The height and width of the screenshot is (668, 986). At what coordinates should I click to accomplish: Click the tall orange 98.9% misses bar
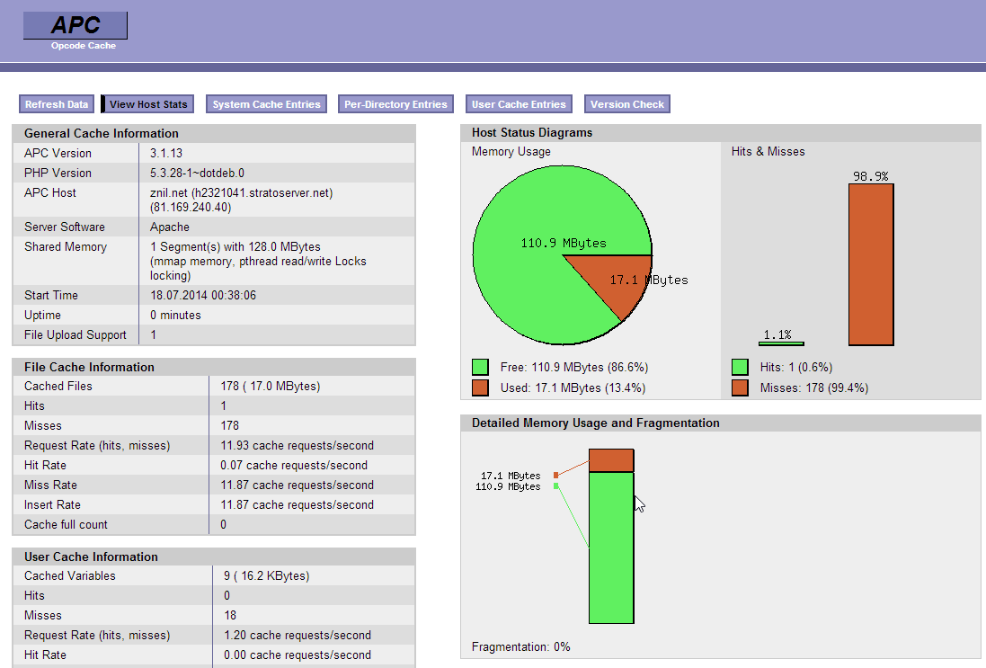coord(871,264)
